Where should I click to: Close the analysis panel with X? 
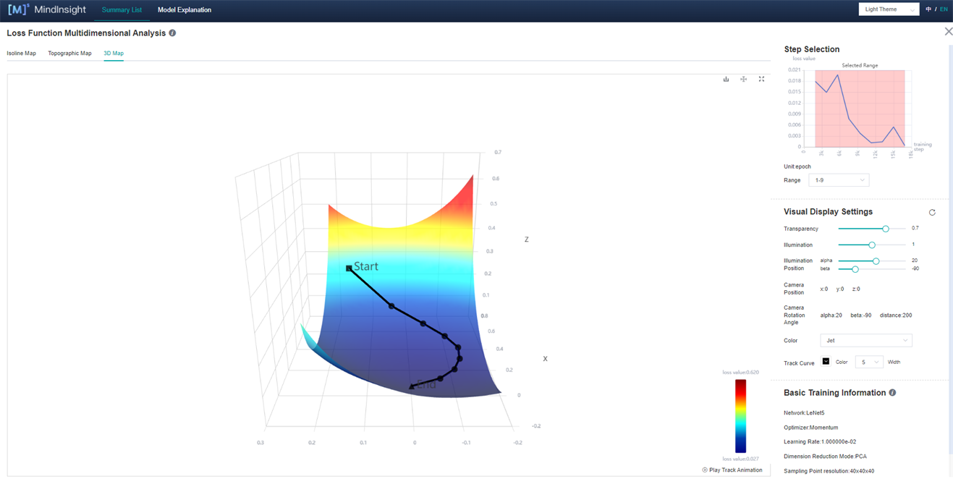pyautogui.click(x=949, y=32)
